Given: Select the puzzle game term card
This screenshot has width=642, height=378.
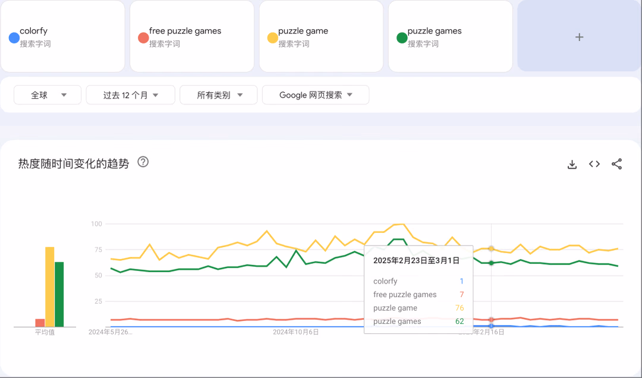Looking at the screenshot, I should tap(321, 36).
